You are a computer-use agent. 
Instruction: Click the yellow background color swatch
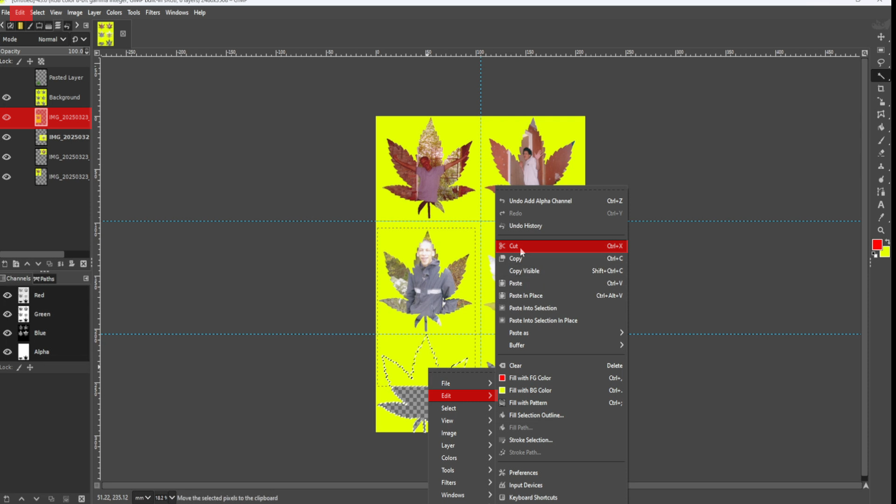[886, 253]
